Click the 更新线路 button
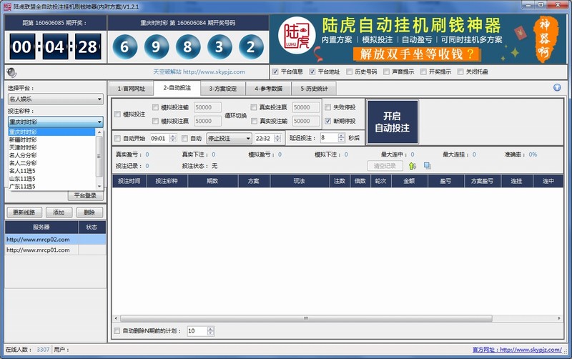Image resolution: width=572 pixels, height=359 pixels. coord(26,212)
